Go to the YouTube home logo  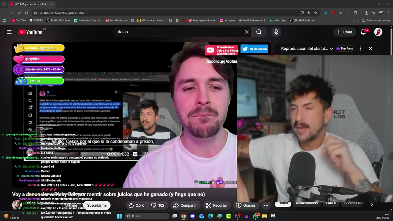tap(30, 32)
